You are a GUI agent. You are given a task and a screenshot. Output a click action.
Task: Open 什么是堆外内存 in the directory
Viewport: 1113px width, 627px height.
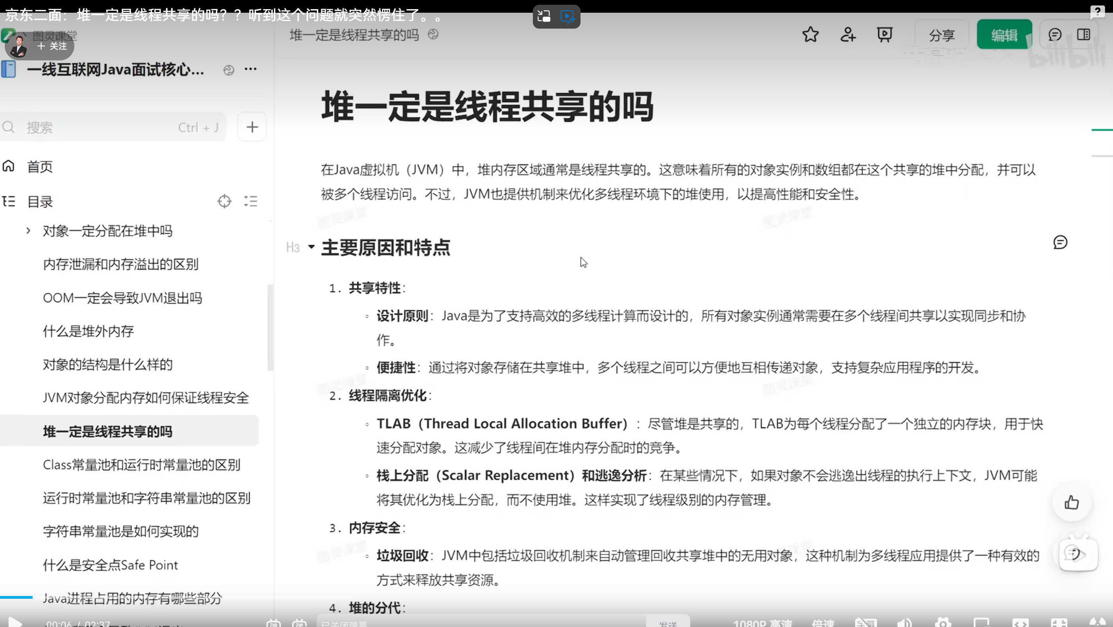click(88, 331)
